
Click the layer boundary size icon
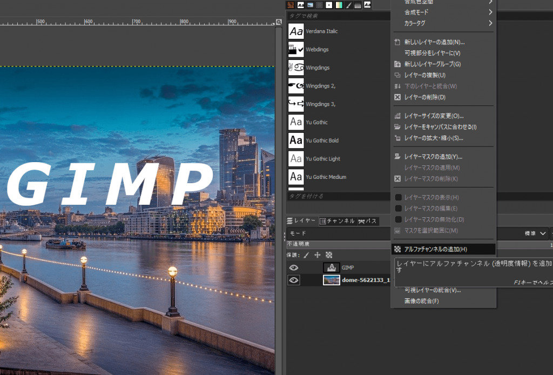click(x=397, y=116)
